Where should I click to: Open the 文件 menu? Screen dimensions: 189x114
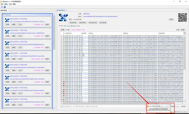[x=2, y=4]
